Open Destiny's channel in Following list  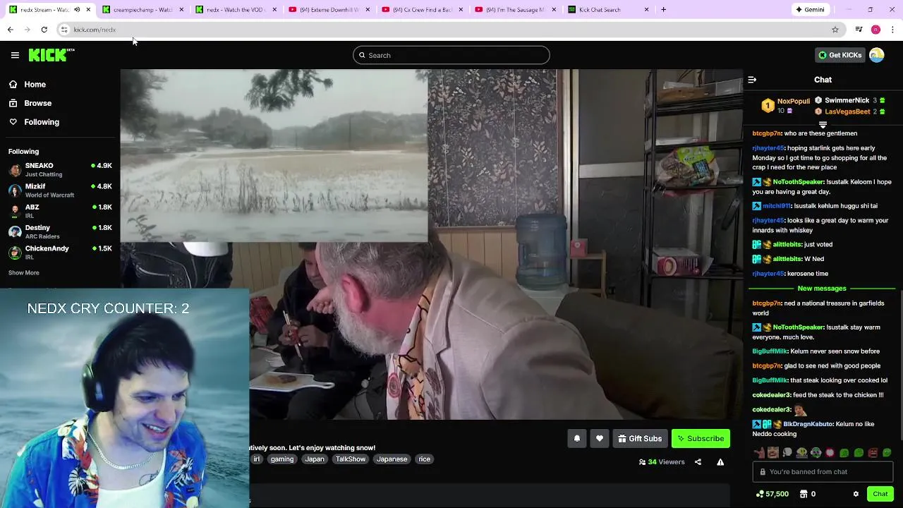[60, 231]
